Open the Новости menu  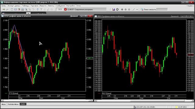pos(43,6)
